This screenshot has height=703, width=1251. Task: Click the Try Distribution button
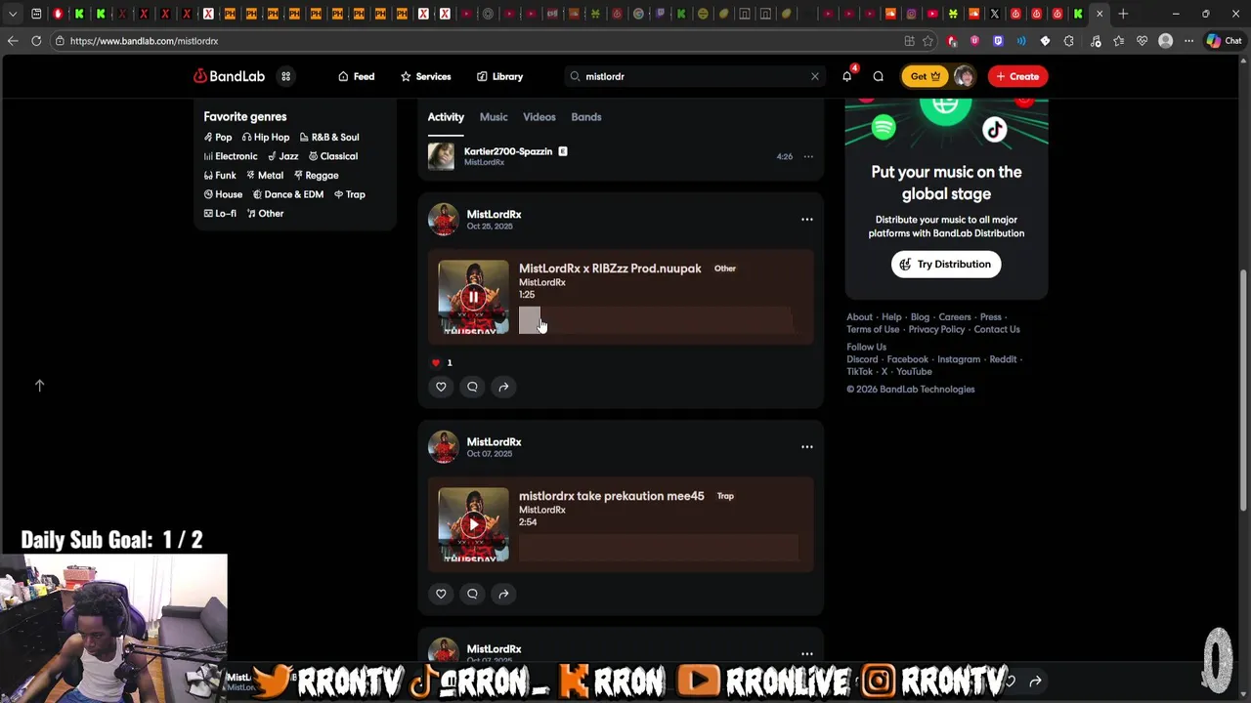click(x=946, y=265)
